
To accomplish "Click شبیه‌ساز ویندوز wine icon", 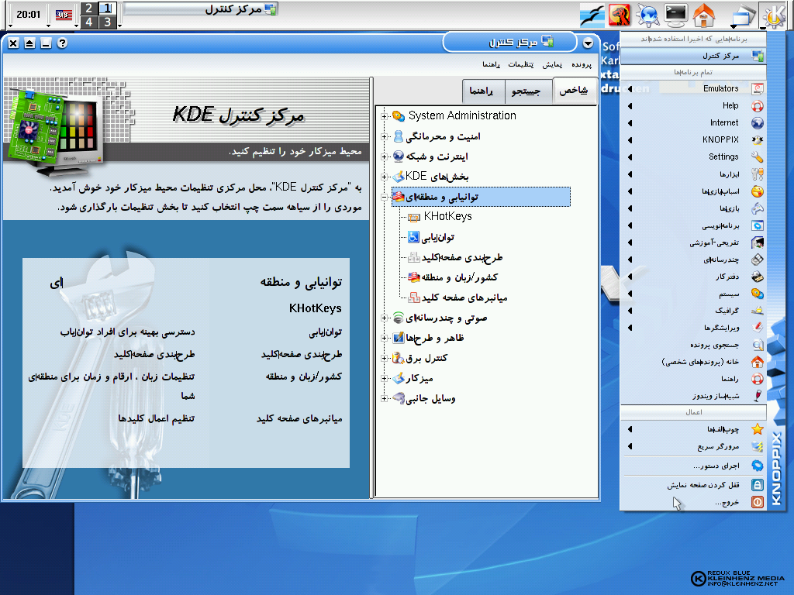I will [757, 396].
